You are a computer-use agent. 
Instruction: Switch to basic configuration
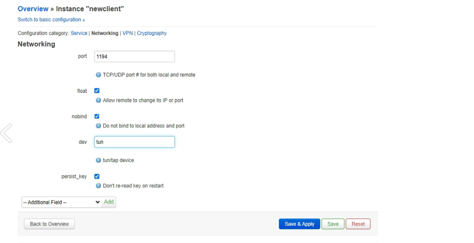[51, 19]
